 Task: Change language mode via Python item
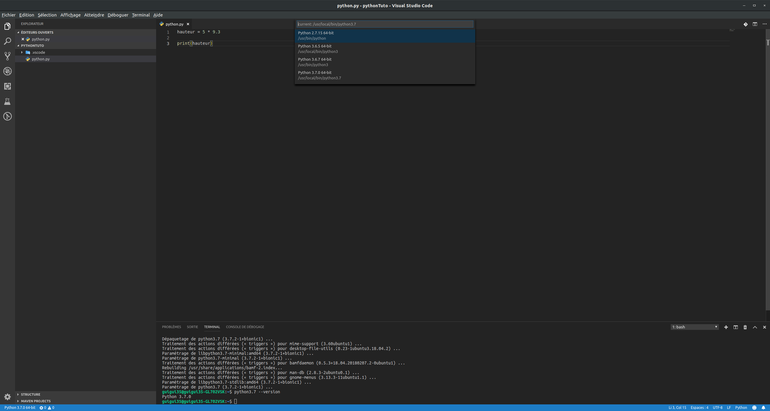tap(741, 408)
